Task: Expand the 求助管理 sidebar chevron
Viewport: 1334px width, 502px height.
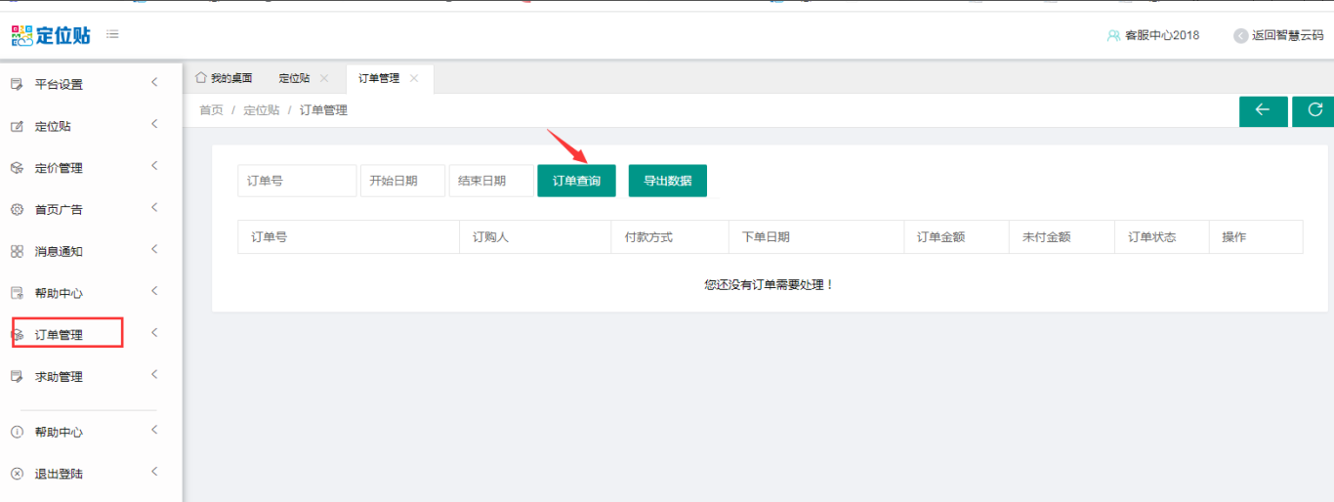Action: 154,375
